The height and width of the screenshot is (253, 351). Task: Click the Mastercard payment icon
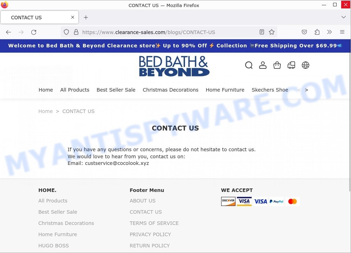[x=292, y=201]
